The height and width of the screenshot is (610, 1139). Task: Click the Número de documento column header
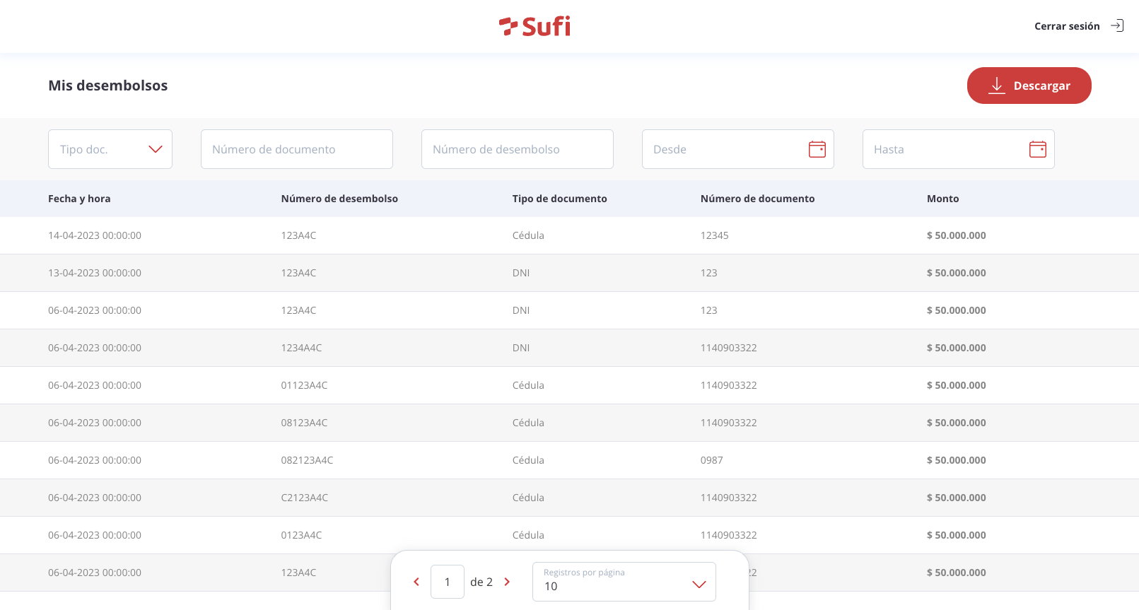(757, 199)
